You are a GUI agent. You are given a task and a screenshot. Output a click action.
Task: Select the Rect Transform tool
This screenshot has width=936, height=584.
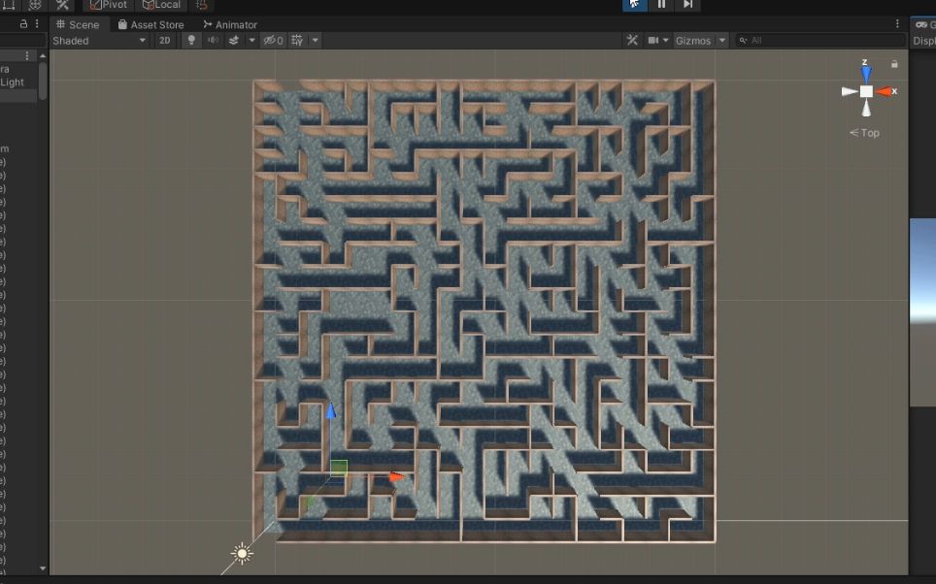pyautogui.click(x=10, y=5)
